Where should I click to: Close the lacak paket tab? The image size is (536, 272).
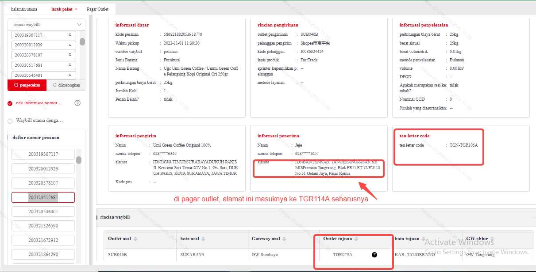tap(76, 9)
